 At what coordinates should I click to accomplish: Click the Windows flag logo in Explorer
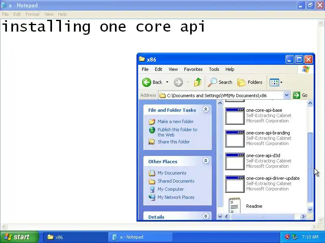pos(306,69)
